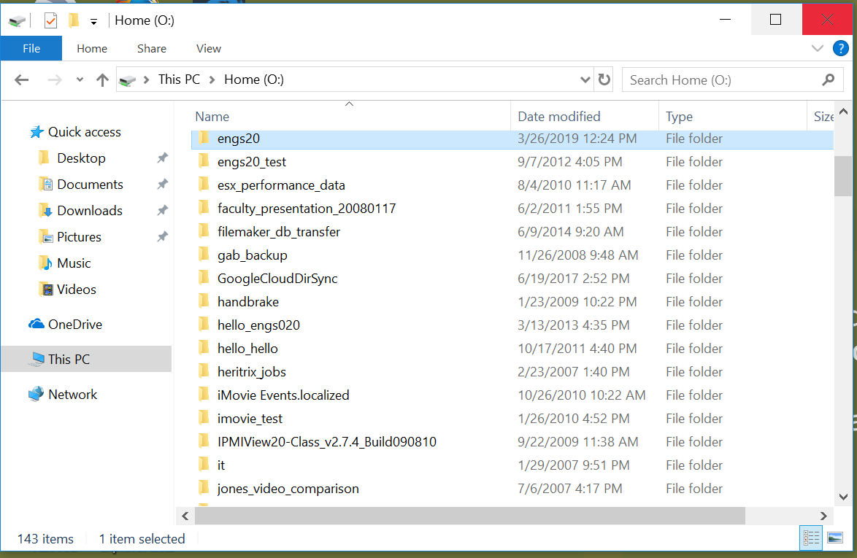Screen dimensions: 857x558
Task: Select the hello_engs020 folder
Action: [512, 325]
